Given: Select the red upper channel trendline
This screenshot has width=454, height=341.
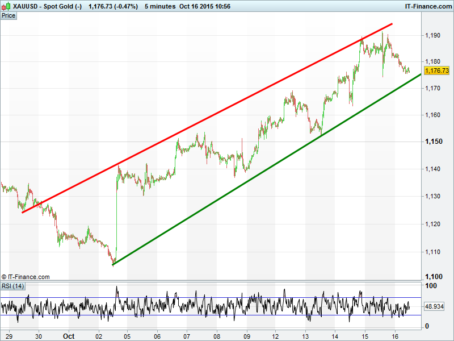Looking at the screenshot, I should coord(207,118).
